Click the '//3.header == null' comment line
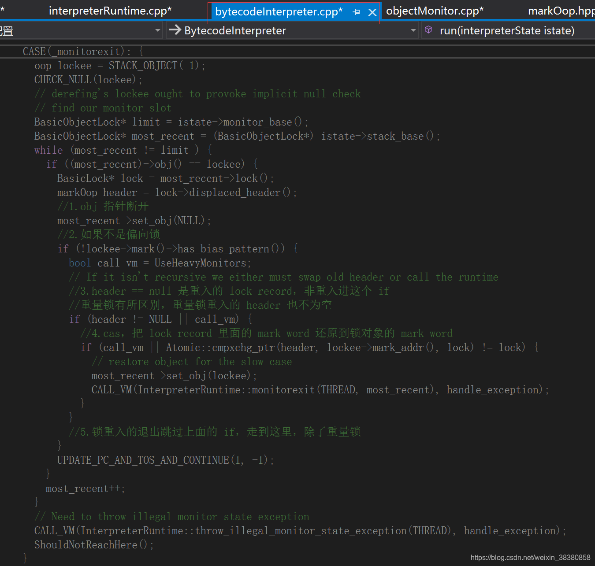Image resolution: width=595 pixels, height=566 pixels. point(229,291)
